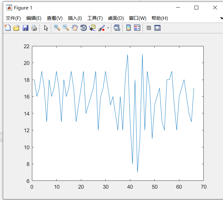Viewport: 223px width, 200px height.
Task: Save the figure with the floppy disk icon
Action: (25, 28)
